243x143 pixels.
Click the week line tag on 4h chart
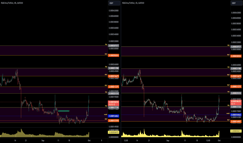pos(106,115)
